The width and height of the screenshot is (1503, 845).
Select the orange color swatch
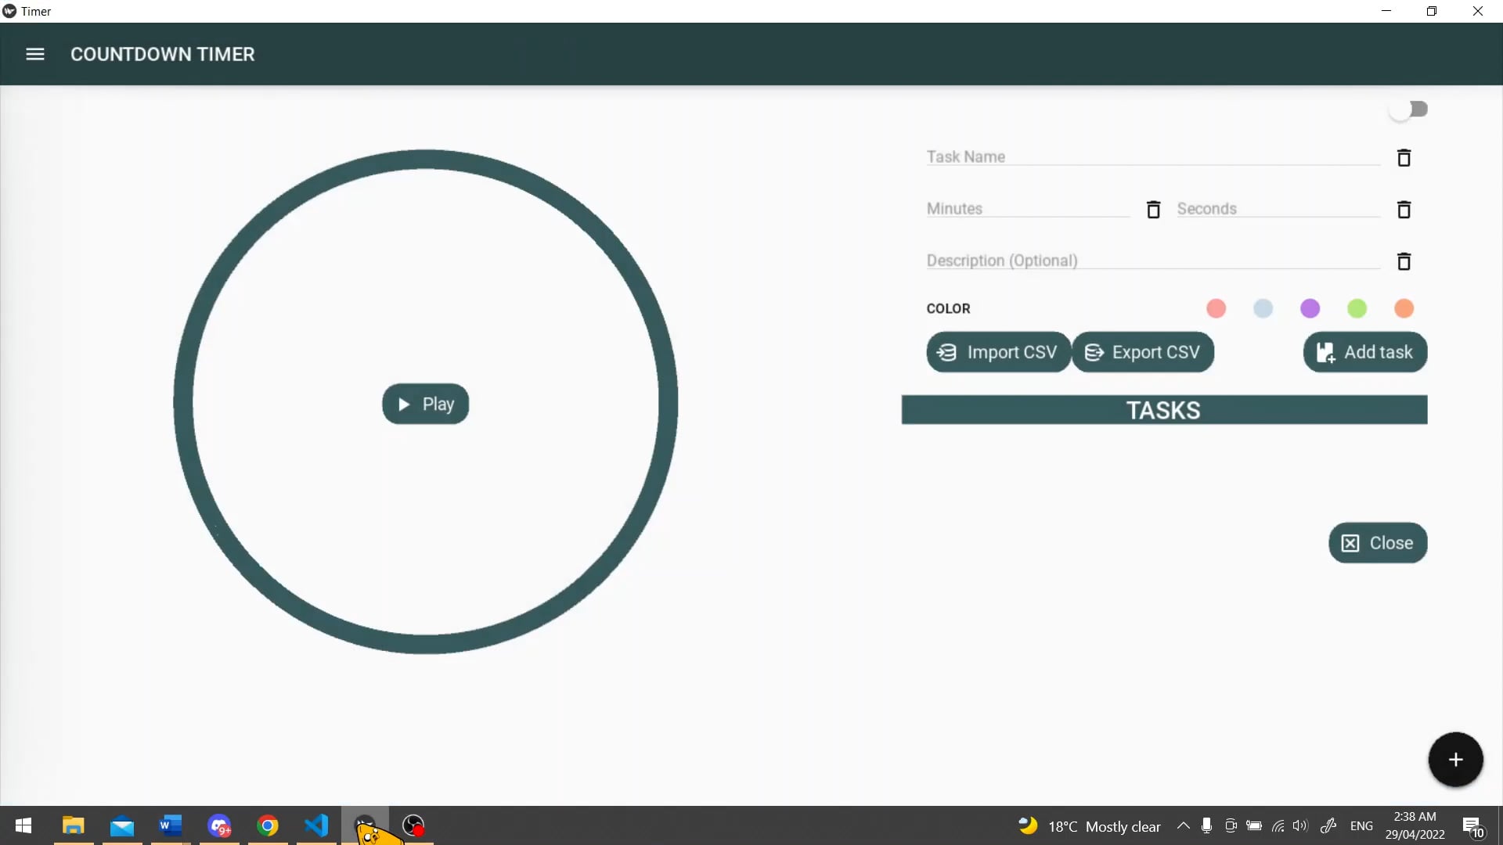1406,307
